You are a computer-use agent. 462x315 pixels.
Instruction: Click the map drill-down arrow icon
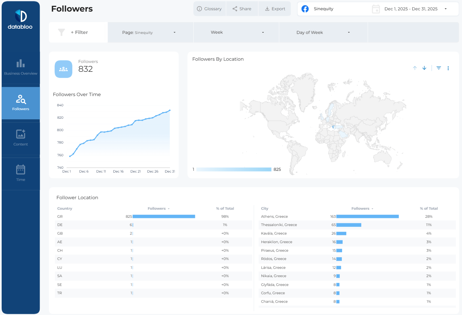tap(424, 68)
